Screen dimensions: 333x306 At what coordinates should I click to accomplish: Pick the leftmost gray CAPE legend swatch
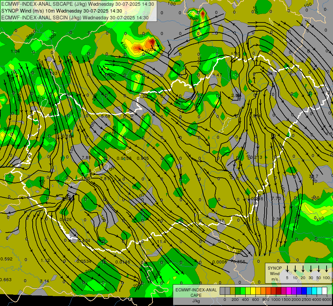(x=222, y=291)
